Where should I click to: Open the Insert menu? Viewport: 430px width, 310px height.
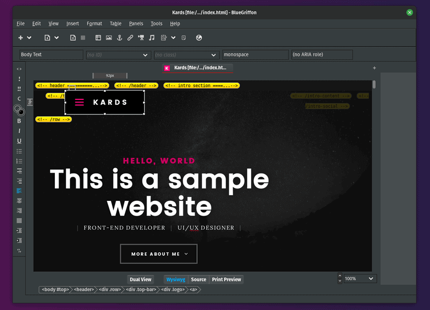click(x=73, y=24)
